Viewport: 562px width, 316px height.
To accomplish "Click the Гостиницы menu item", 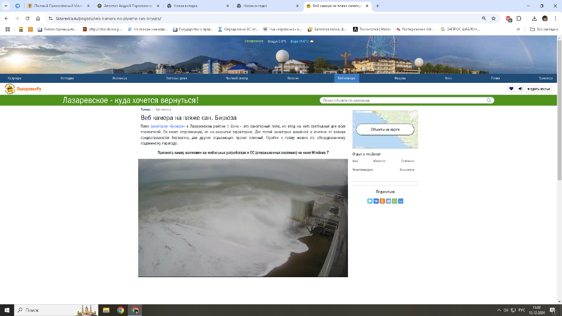I will [120, 78].
